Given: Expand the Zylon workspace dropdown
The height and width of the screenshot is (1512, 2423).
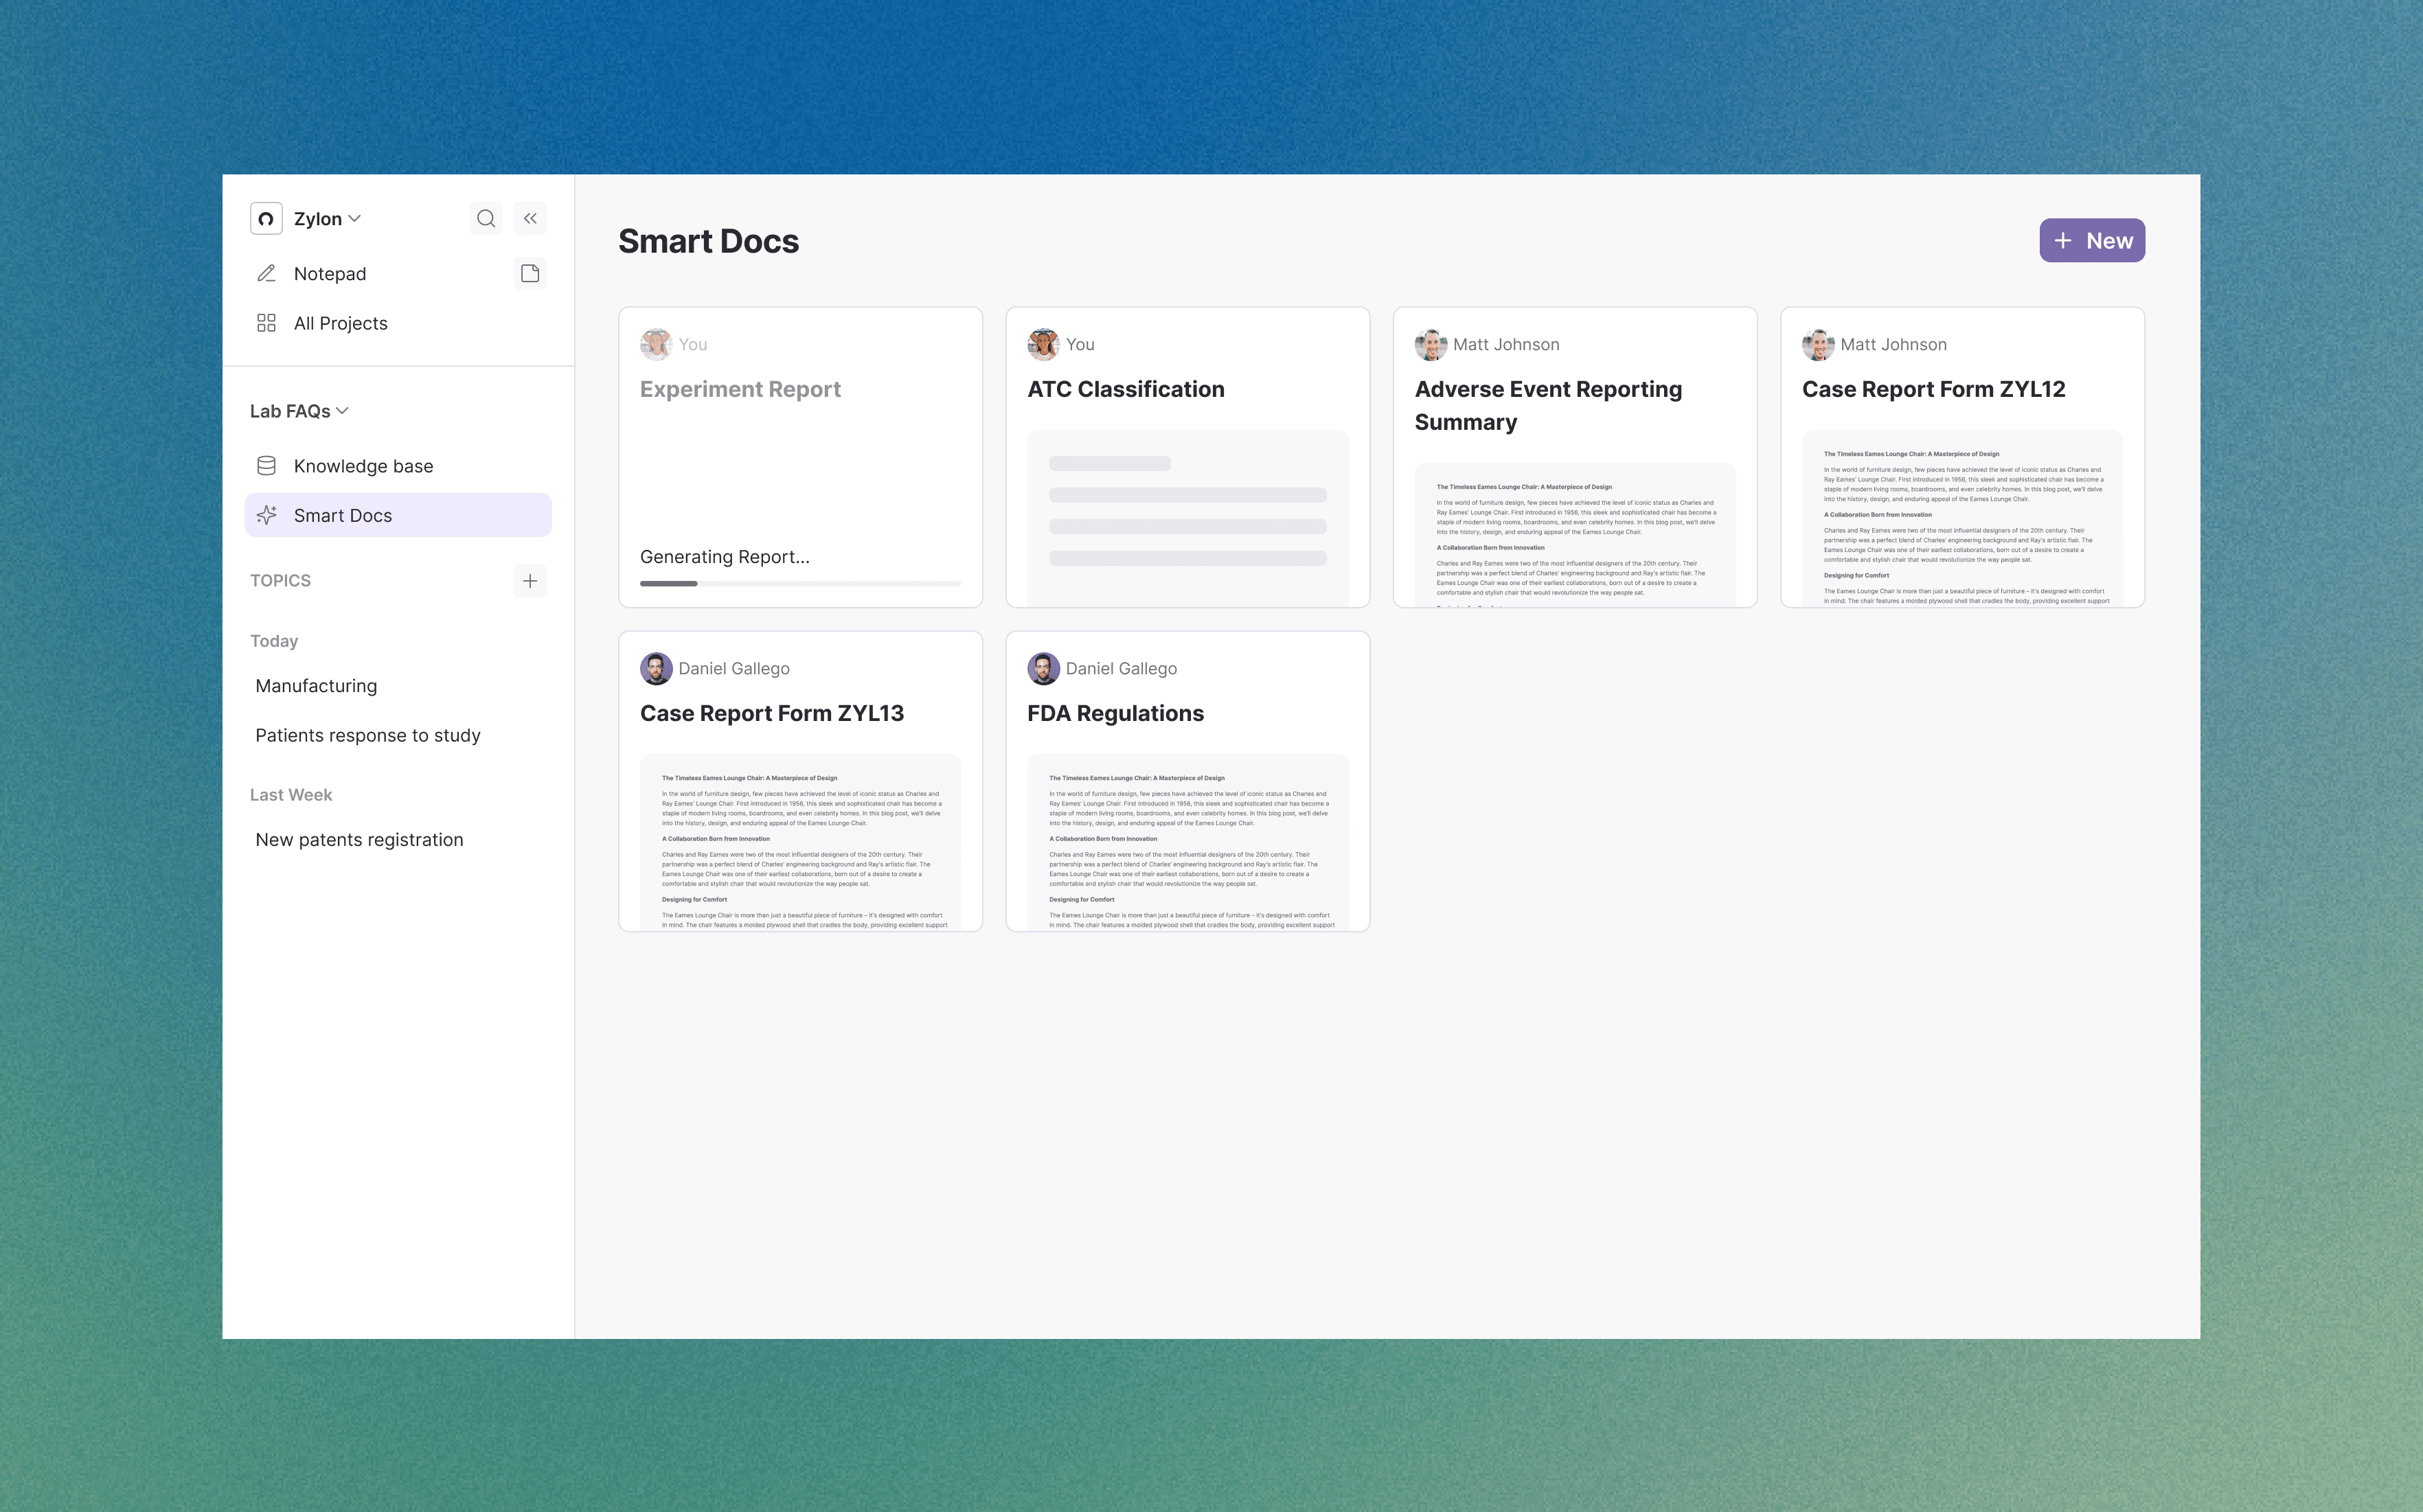Looking at the screenshot, I should (327, 218).
